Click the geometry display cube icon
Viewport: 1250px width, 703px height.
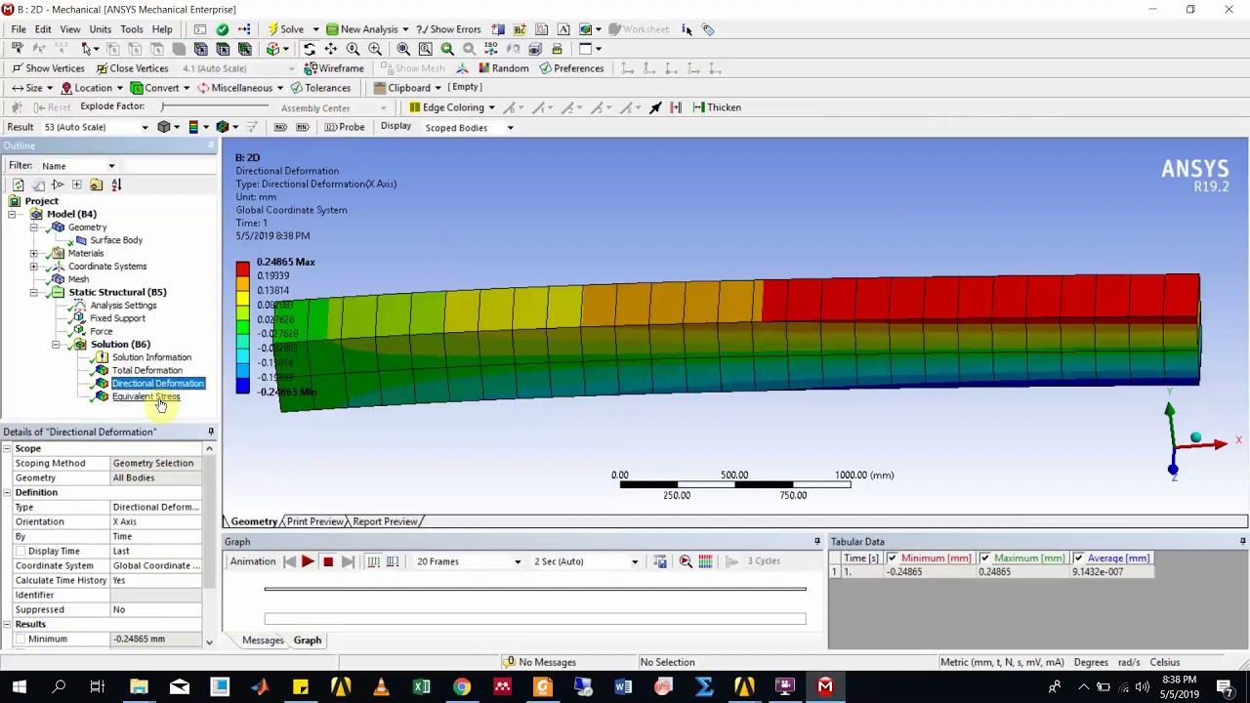[x=164, y=127]
